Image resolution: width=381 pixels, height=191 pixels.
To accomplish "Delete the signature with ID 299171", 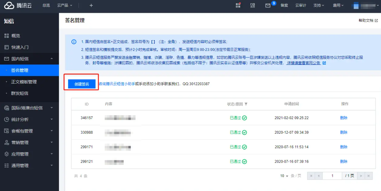I will 343,147.
